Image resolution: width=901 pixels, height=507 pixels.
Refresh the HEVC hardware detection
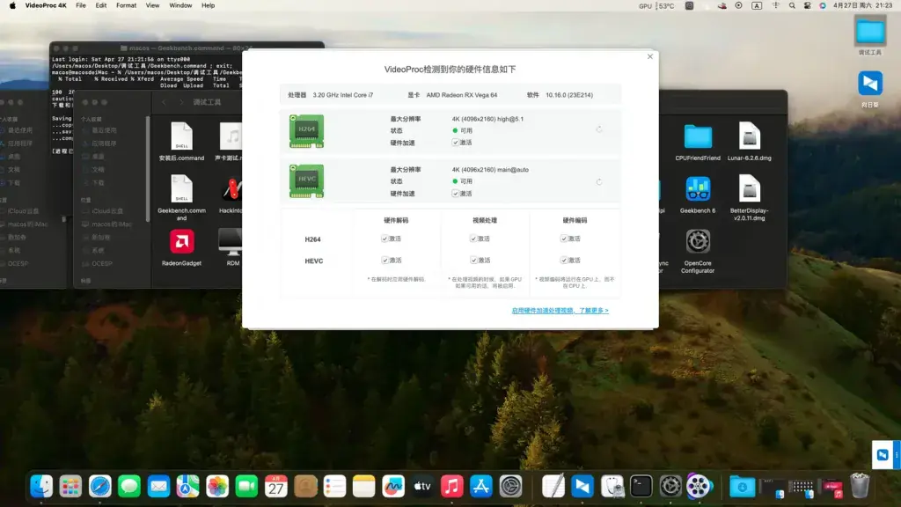[x=598, y=181]
